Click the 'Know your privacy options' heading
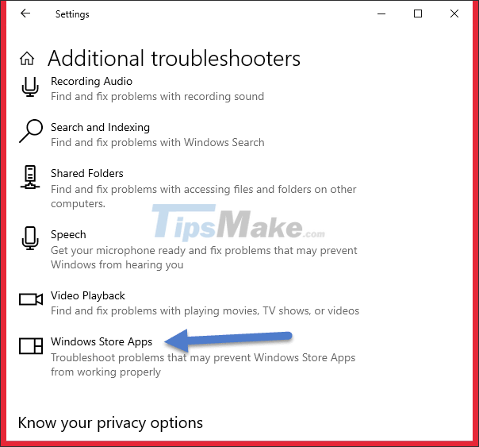 [x=110, y=423]
